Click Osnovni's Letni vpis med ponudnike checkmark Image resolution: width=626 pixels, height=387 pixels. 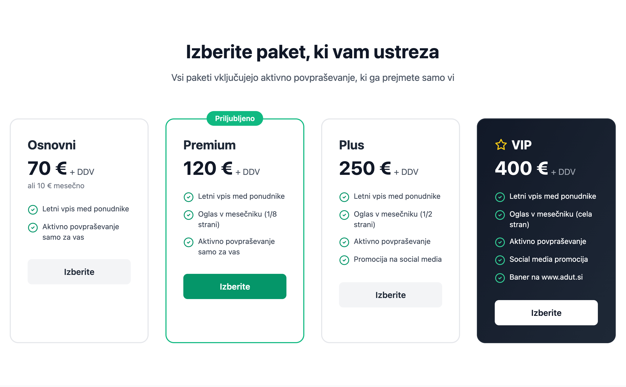[33, 210]
